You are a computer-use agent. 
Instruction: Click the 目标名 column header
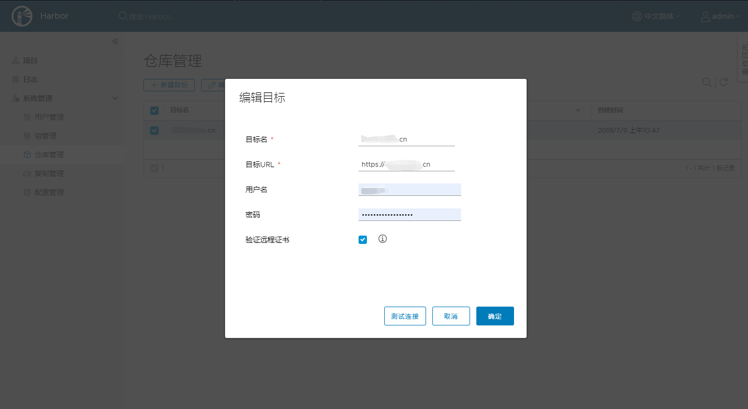click(180, 110)
